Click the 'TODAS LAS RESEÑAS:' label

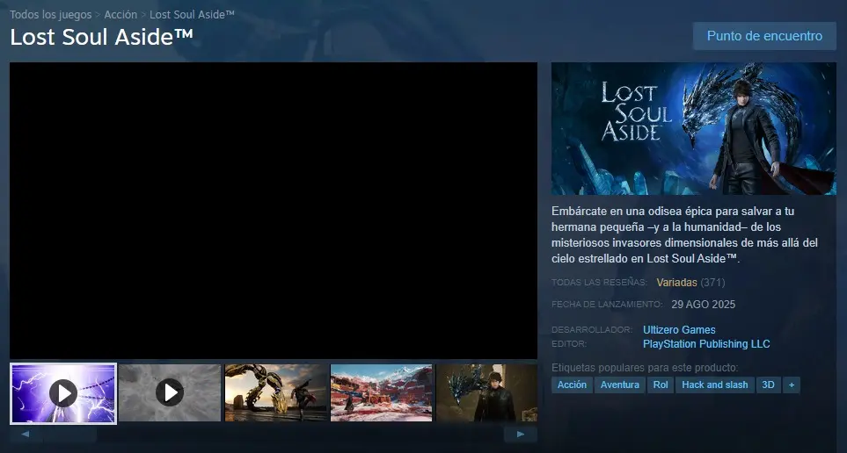(x=599, y=282)
